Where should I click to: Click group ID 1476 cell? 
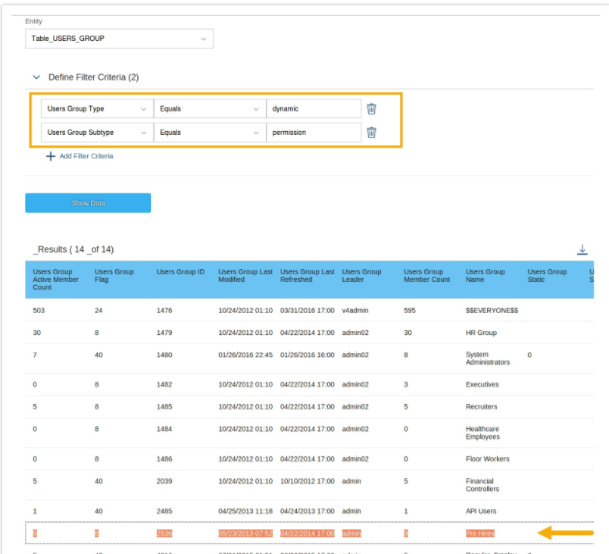click(x=164, y=311)
